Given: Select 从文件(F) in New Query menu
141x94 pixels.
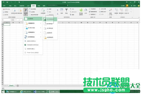Looking at the screenshot, I should (33, 19).
